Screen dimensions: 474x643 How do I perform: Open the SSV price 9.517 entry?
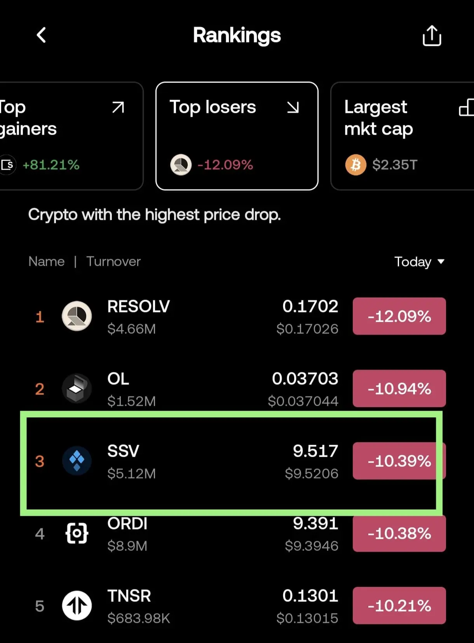pyautogui.click(x=315, y=451)
